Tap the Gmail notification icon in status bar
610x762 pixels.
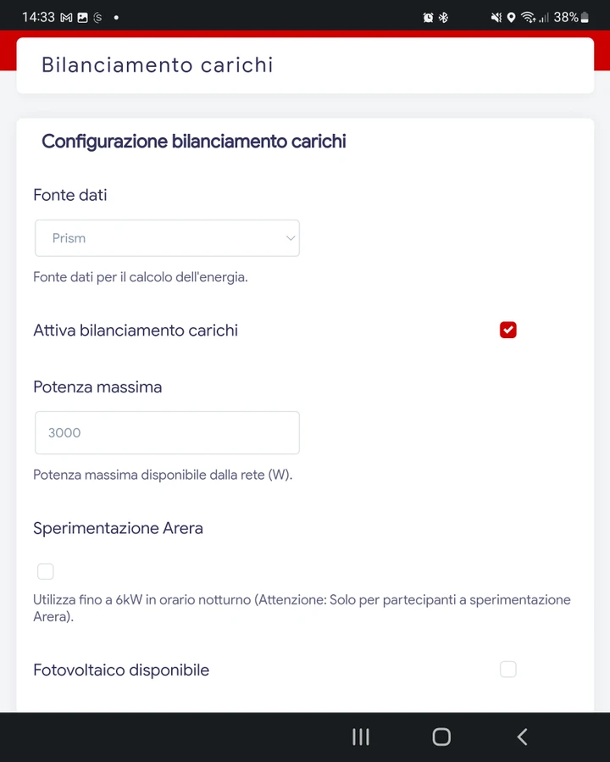pyautogui.click(x=67, y=18)
